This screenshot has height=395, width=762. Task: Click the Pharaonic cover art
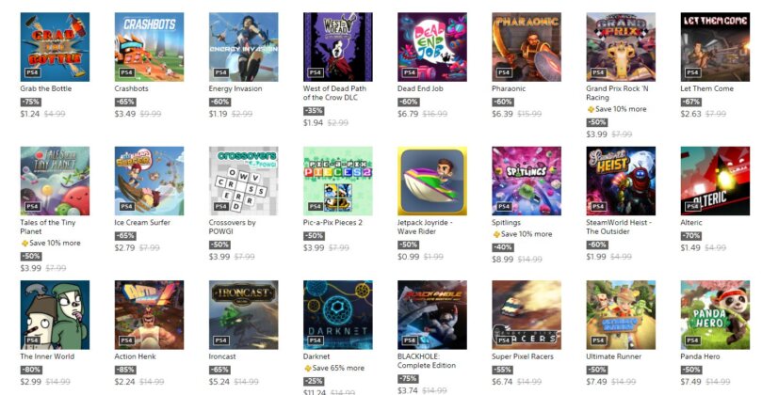click(527, 47)
